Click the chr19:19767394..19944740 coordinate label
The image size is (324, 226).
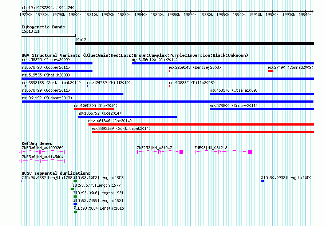pos(48,8)
